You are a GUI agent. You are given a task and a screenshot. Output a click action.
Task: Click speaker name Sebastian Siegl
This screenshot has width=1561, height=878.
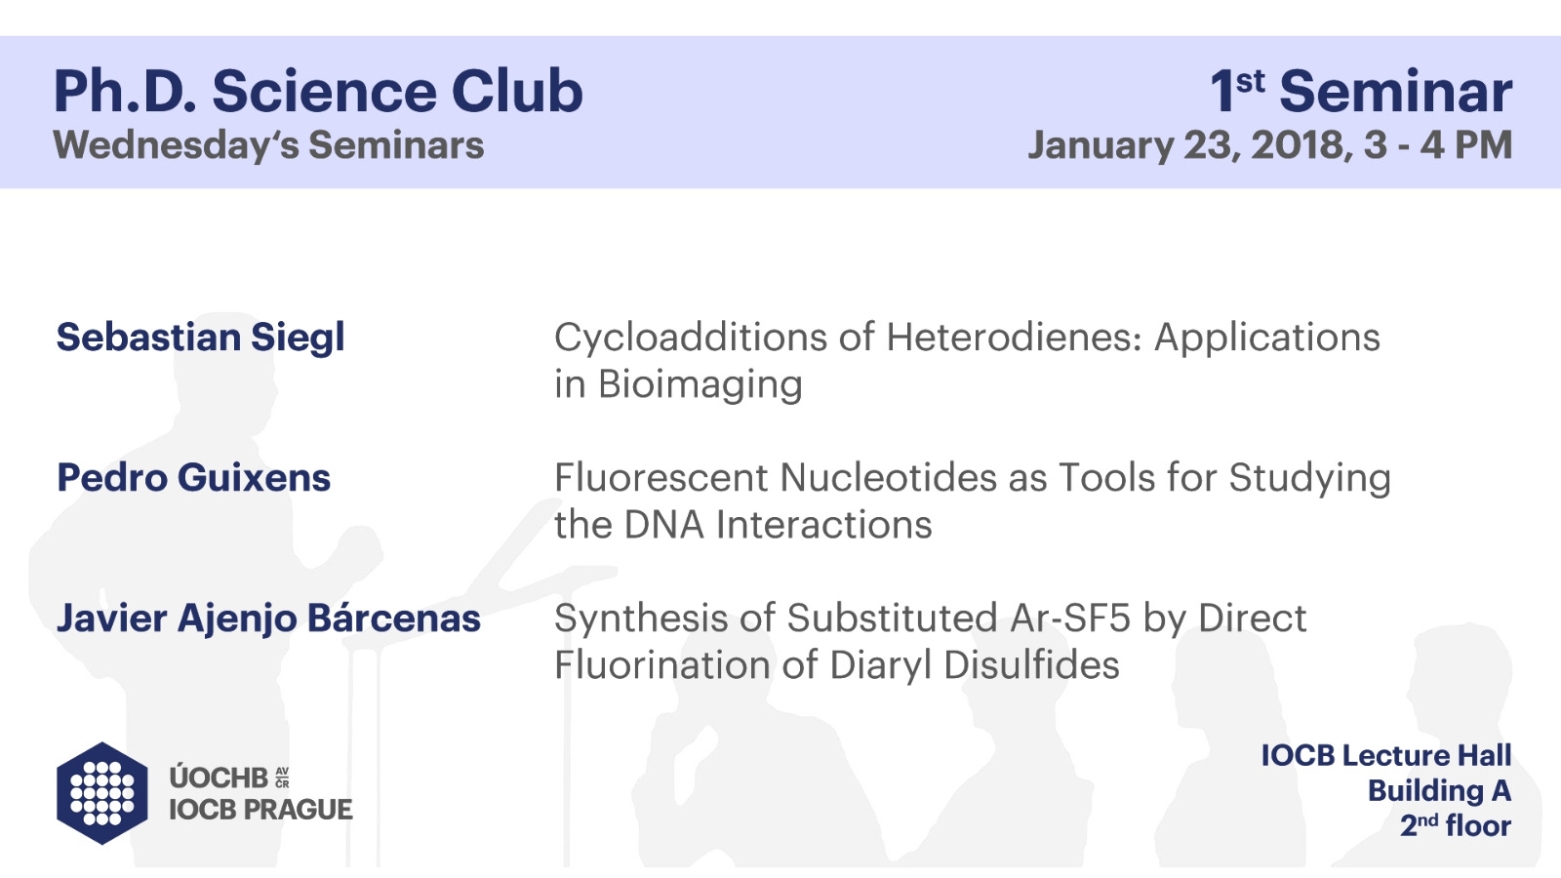(201, 338)
